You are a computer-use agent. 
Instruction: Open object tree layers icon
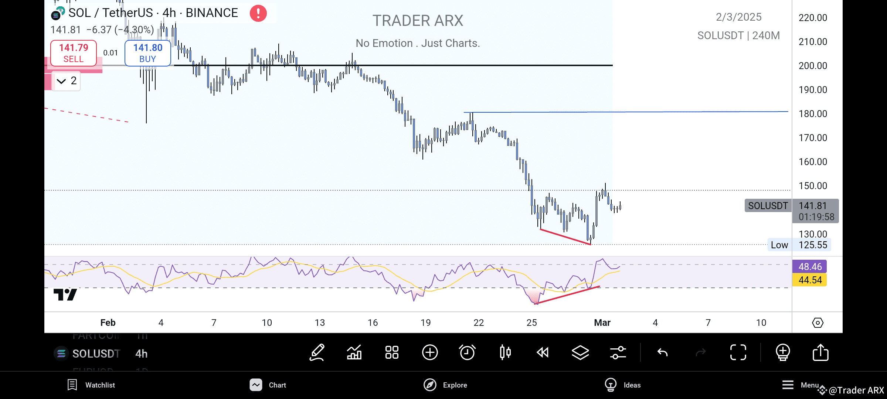pos(580,352)
